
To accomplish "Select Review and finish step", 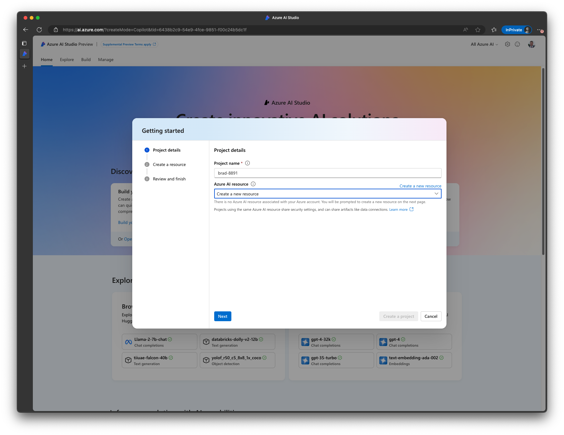I will pos(165,179).
